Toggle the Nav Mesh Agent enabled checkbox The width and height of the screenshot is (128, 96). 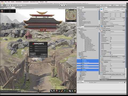[103, 30]
